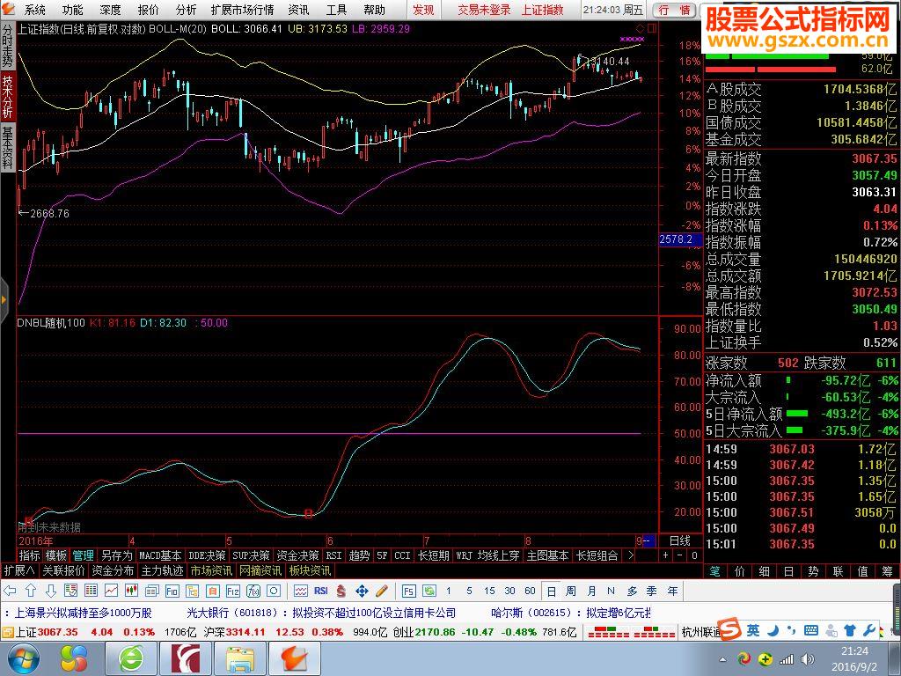Click the month 6 timeline marker

click(330, 540)
